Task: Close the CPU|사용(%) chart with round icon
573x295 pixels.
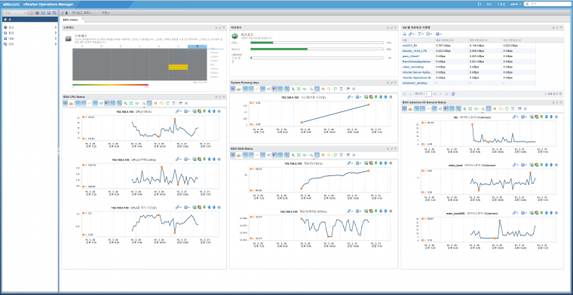Action: [219, 111]
